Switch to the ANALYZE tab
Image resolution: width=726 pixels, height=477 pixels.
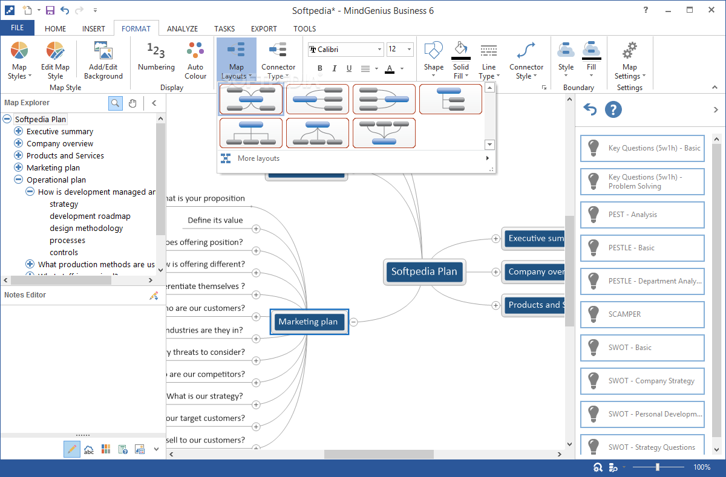(x=183, y=28)
